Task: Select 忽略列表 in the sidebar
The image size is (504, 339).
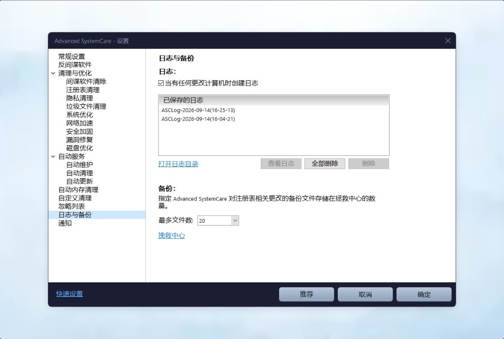Action: pos(72,207)
